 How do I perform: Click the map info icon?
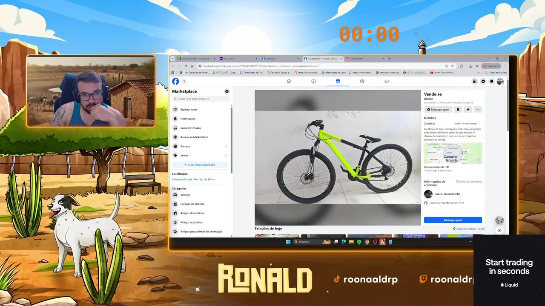pos(478,160)
